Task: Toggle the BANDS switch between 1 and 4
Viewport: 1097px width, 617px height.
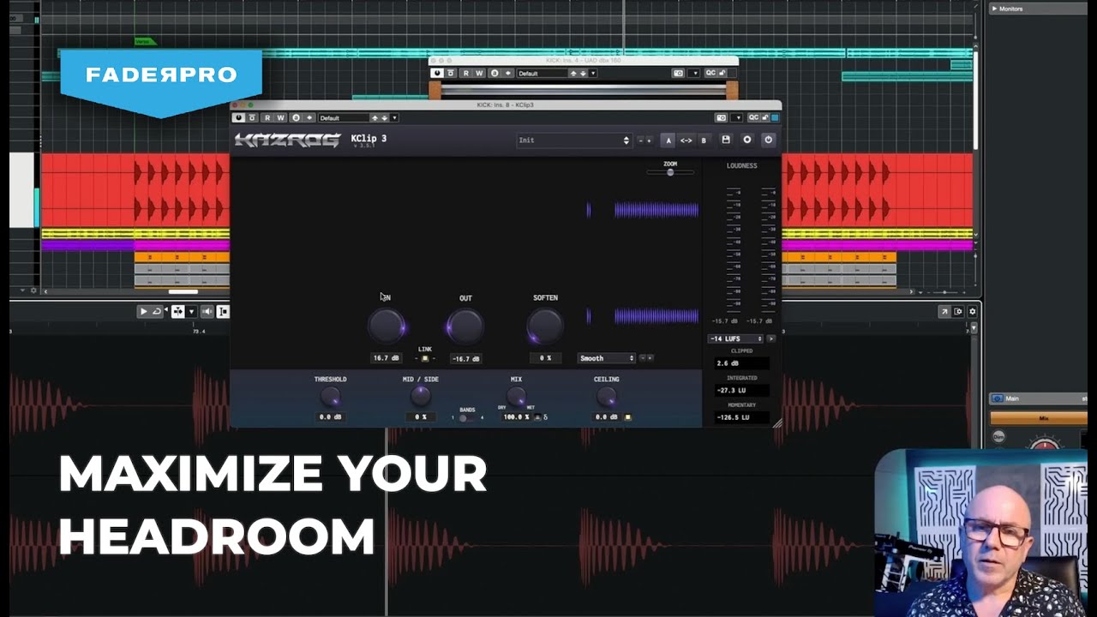Action: (466, 417)
